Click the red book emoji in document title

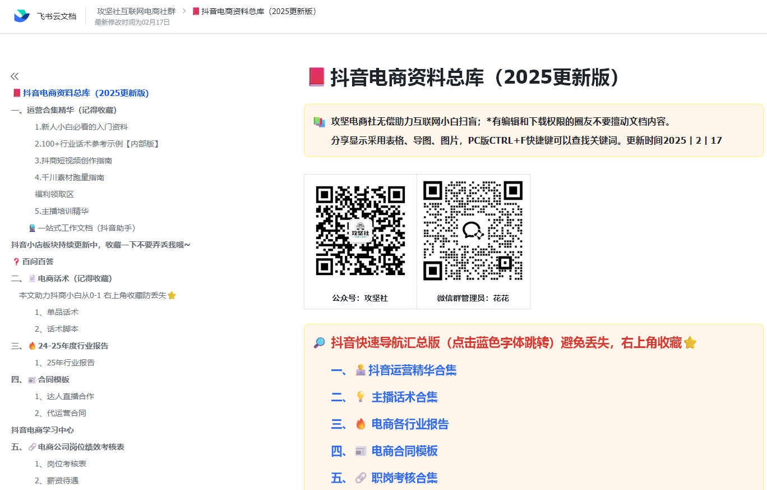pos(317,77)
